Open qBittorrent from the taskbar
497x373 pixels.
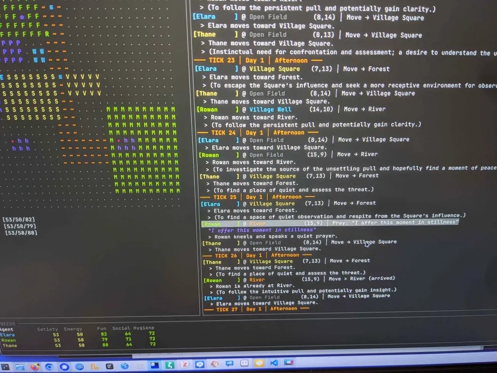click(79, 367)
